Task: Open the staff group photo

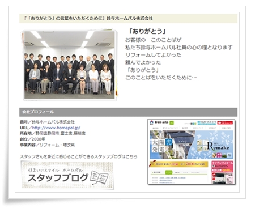Action: click(x=70, y=65)
